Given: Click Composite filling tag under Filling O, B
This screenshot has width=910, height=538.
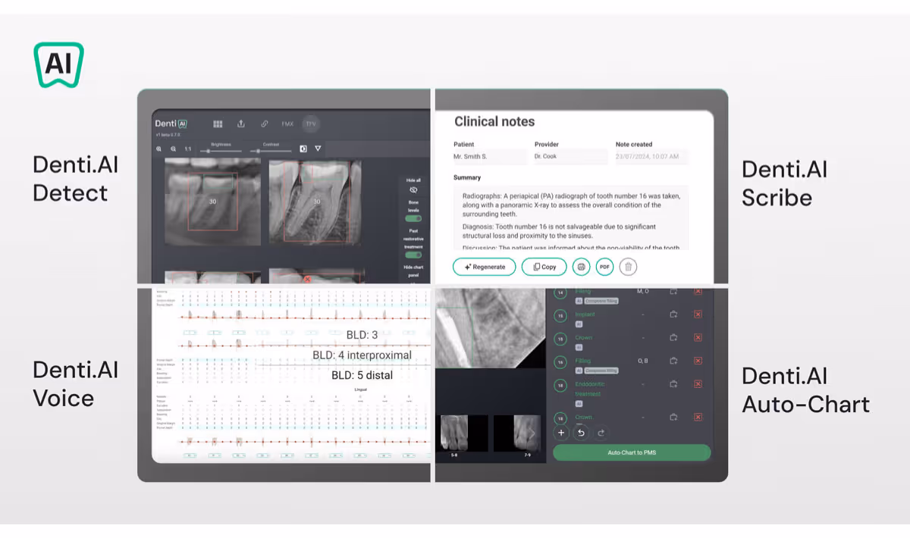Looking at the screenshot, I should coord(601,371).
